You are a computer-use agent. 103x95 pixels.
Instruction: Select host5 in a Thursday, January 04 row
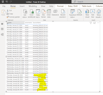click(x=27, y=84)
